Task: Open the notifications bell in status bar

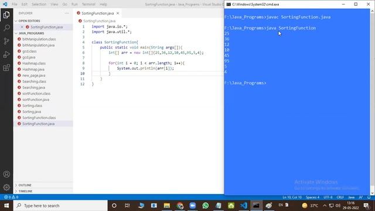Action: coord(369,197)
